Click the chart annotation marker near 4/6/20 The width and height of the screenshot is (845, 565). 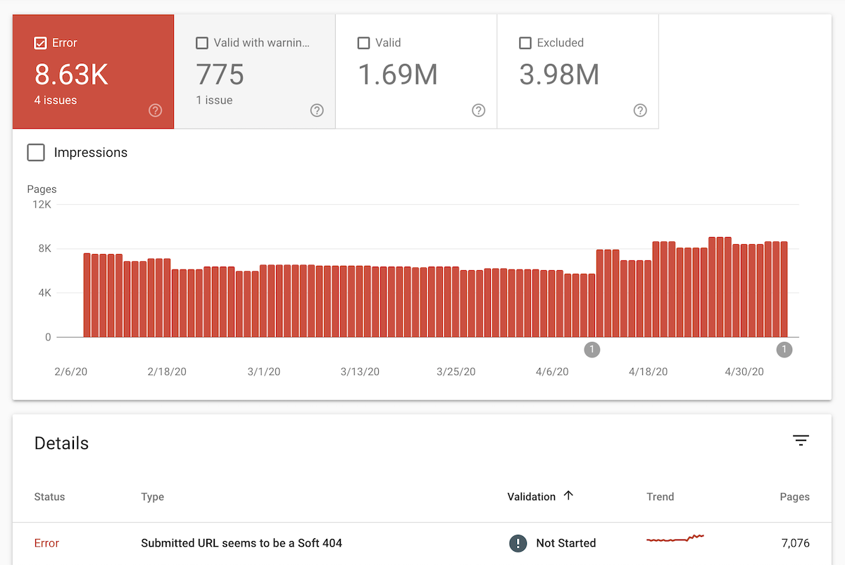(591, 350)
